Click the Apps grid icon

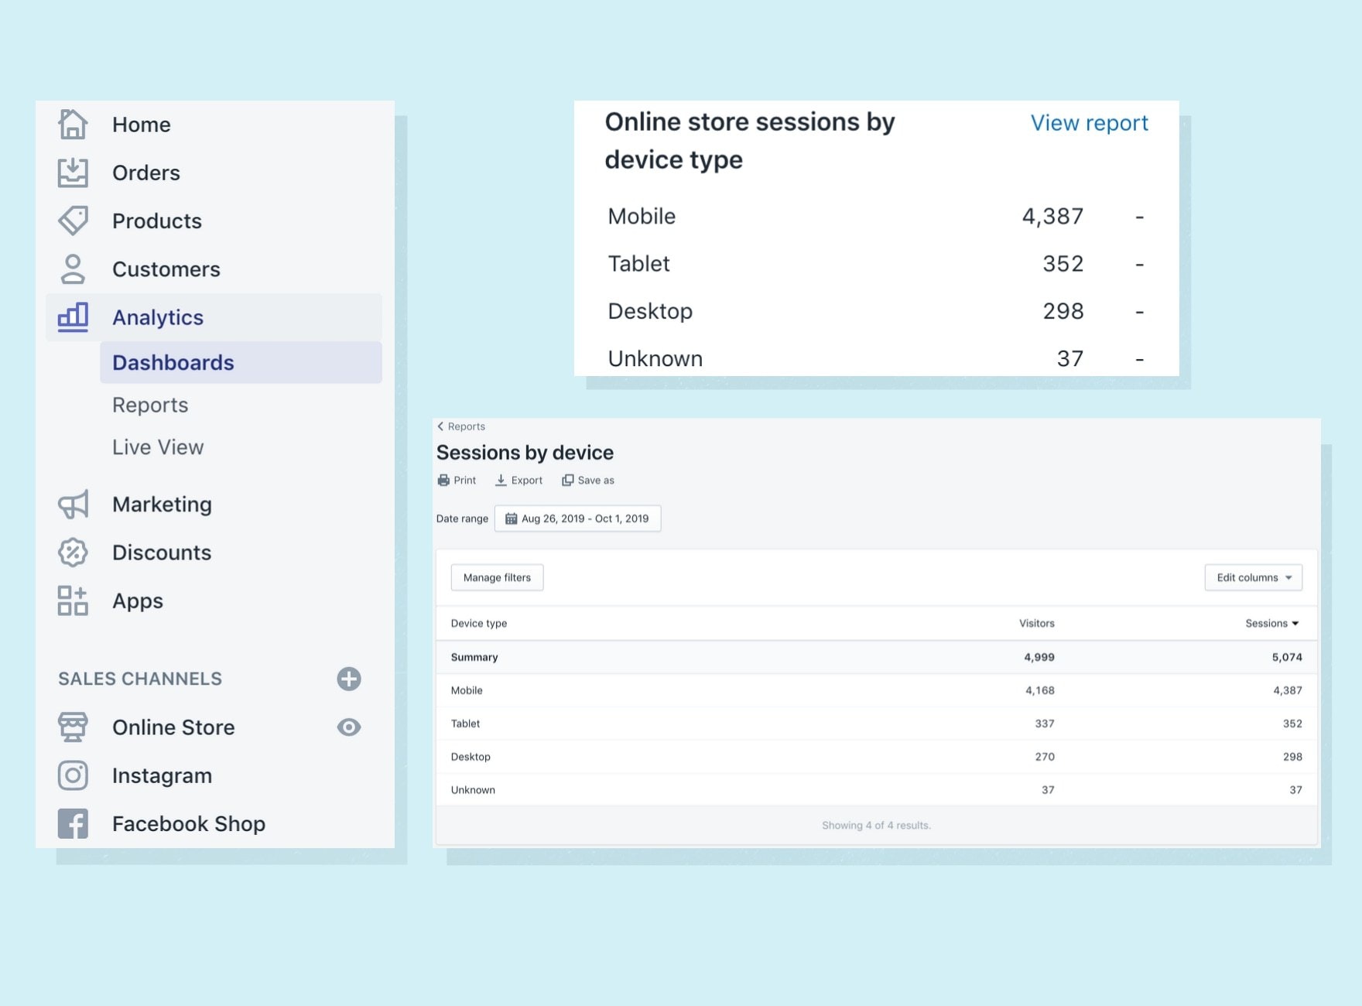(73, 601)
